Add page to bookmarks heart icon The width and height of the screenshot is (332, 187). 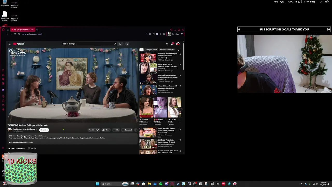point(164,34)
